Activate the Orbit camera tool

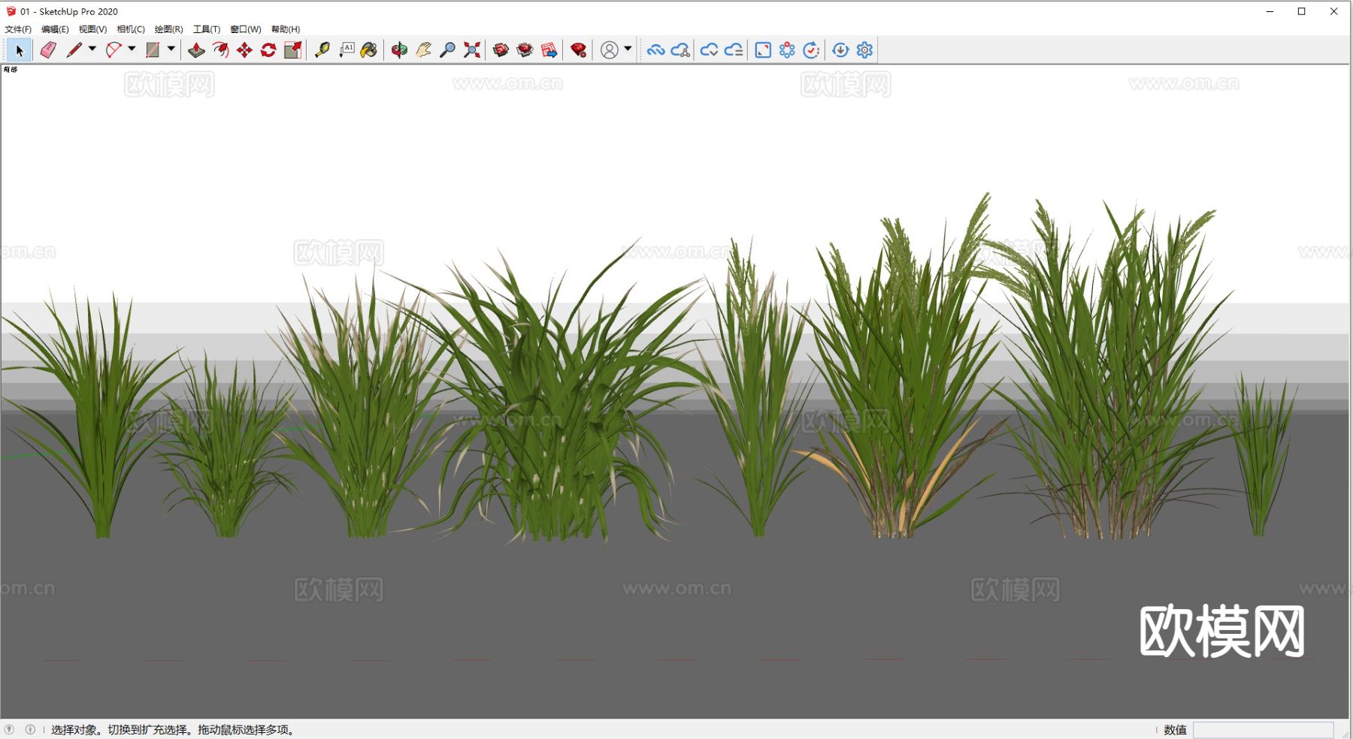click(x=399, y=50)
